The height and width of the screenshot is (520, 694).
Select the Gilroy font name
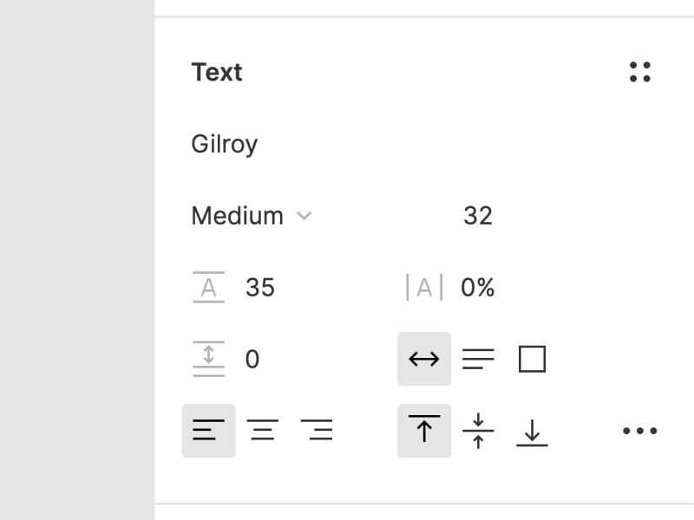[x=225, y=144]
